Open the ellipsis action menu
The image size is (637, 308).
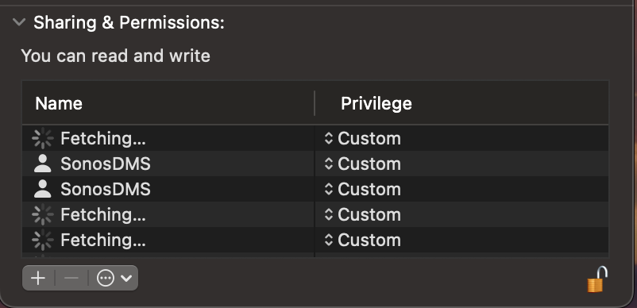106,278
